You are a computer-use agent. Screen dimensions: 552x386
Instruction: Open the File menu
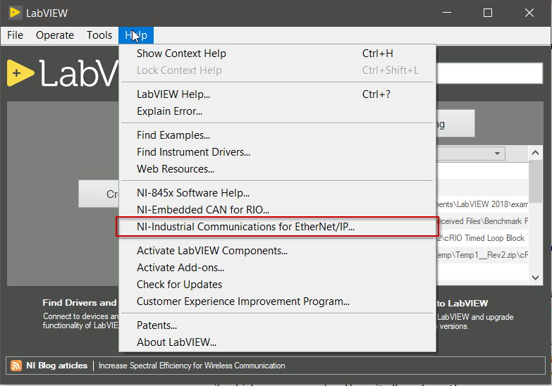pyautogui.click(x=15, y=35)
